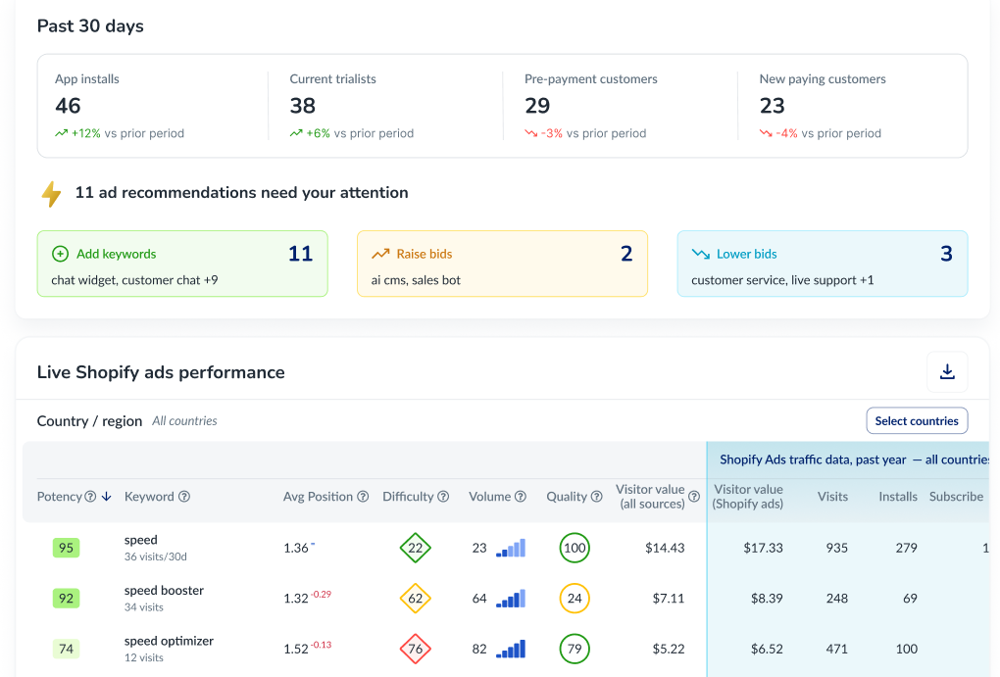Open the Select countries button

point(917,420)
